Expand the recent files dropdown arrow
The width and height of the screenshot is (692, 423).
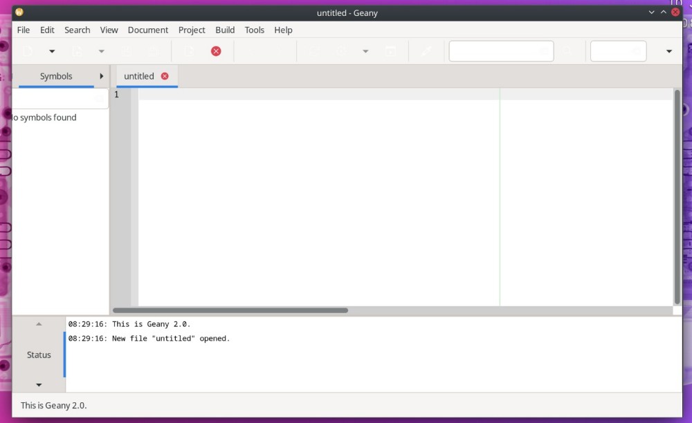pyautogui.click(x=102, y=51)
